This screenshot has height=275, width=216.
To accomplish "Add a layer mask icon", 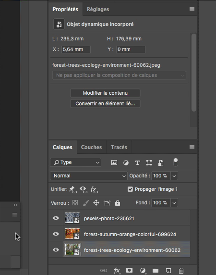I will (129, 270).
